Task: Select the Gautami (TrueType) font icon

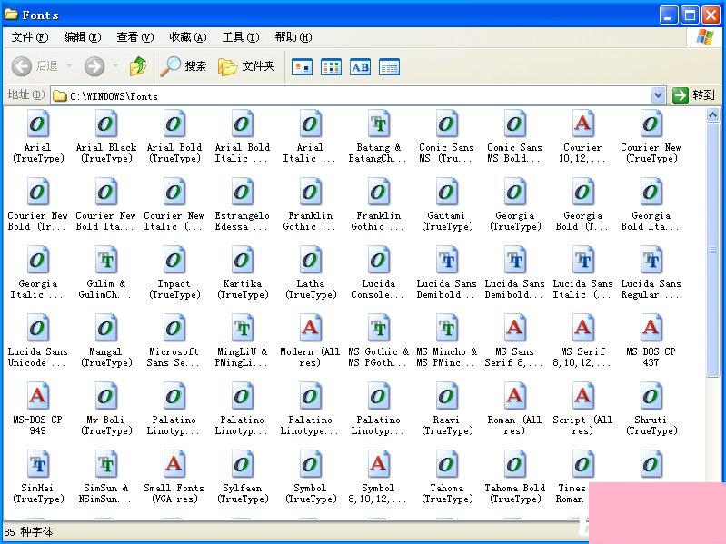Action: pos(447,192)
